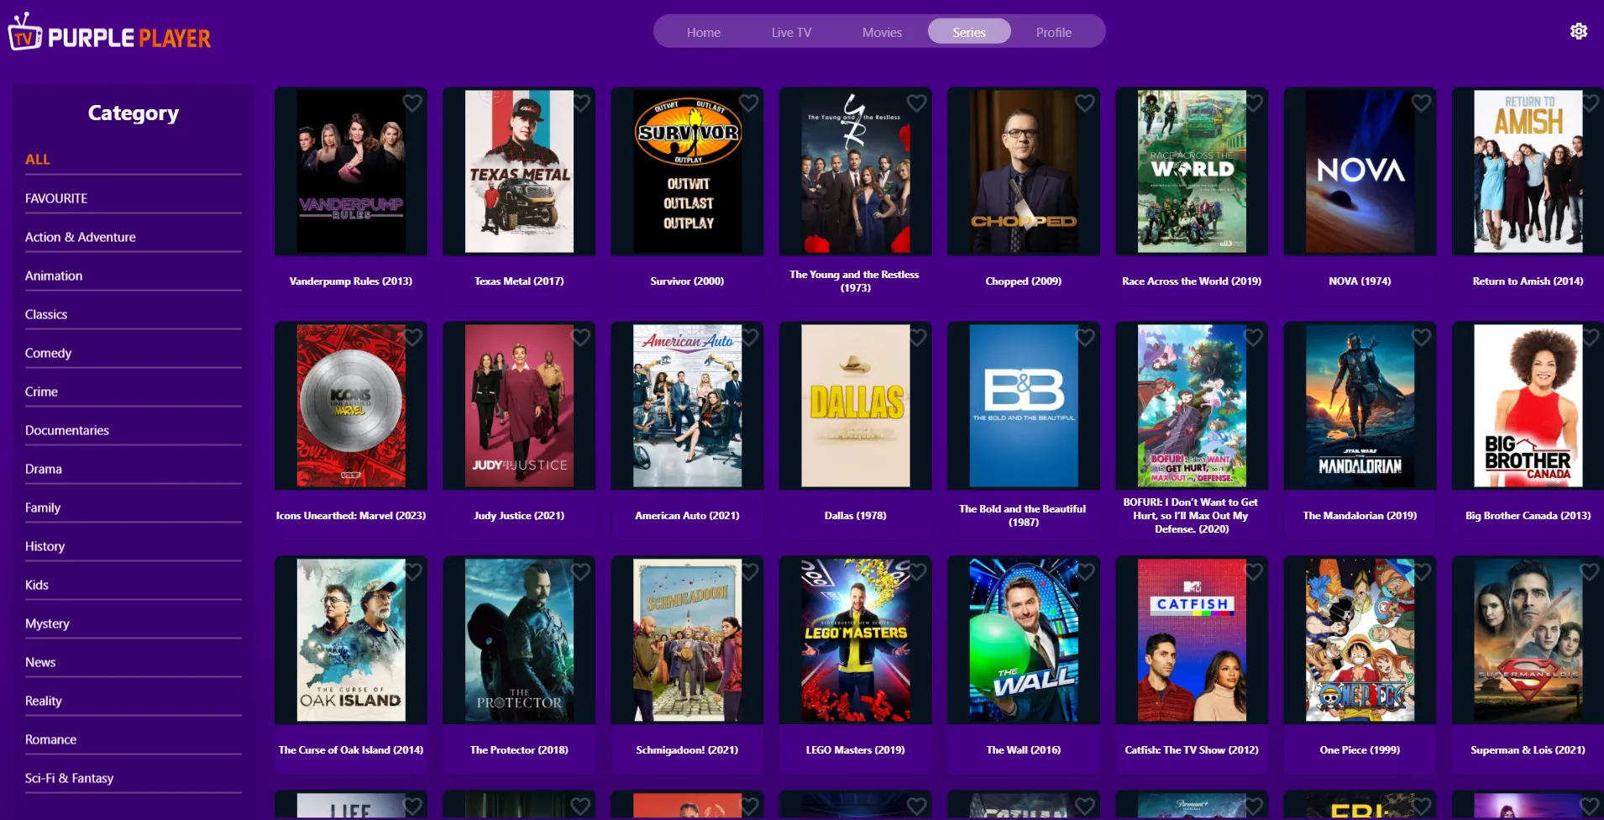Screen dimensions: 1604x820
Task: Open the Documentaries category
Action: [134, 430]
